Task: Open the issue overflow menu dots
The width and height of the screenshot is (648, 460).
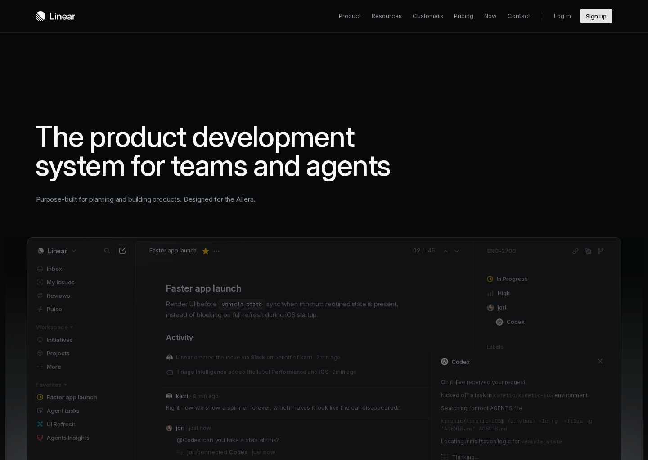Action: (x=216, y=251)
